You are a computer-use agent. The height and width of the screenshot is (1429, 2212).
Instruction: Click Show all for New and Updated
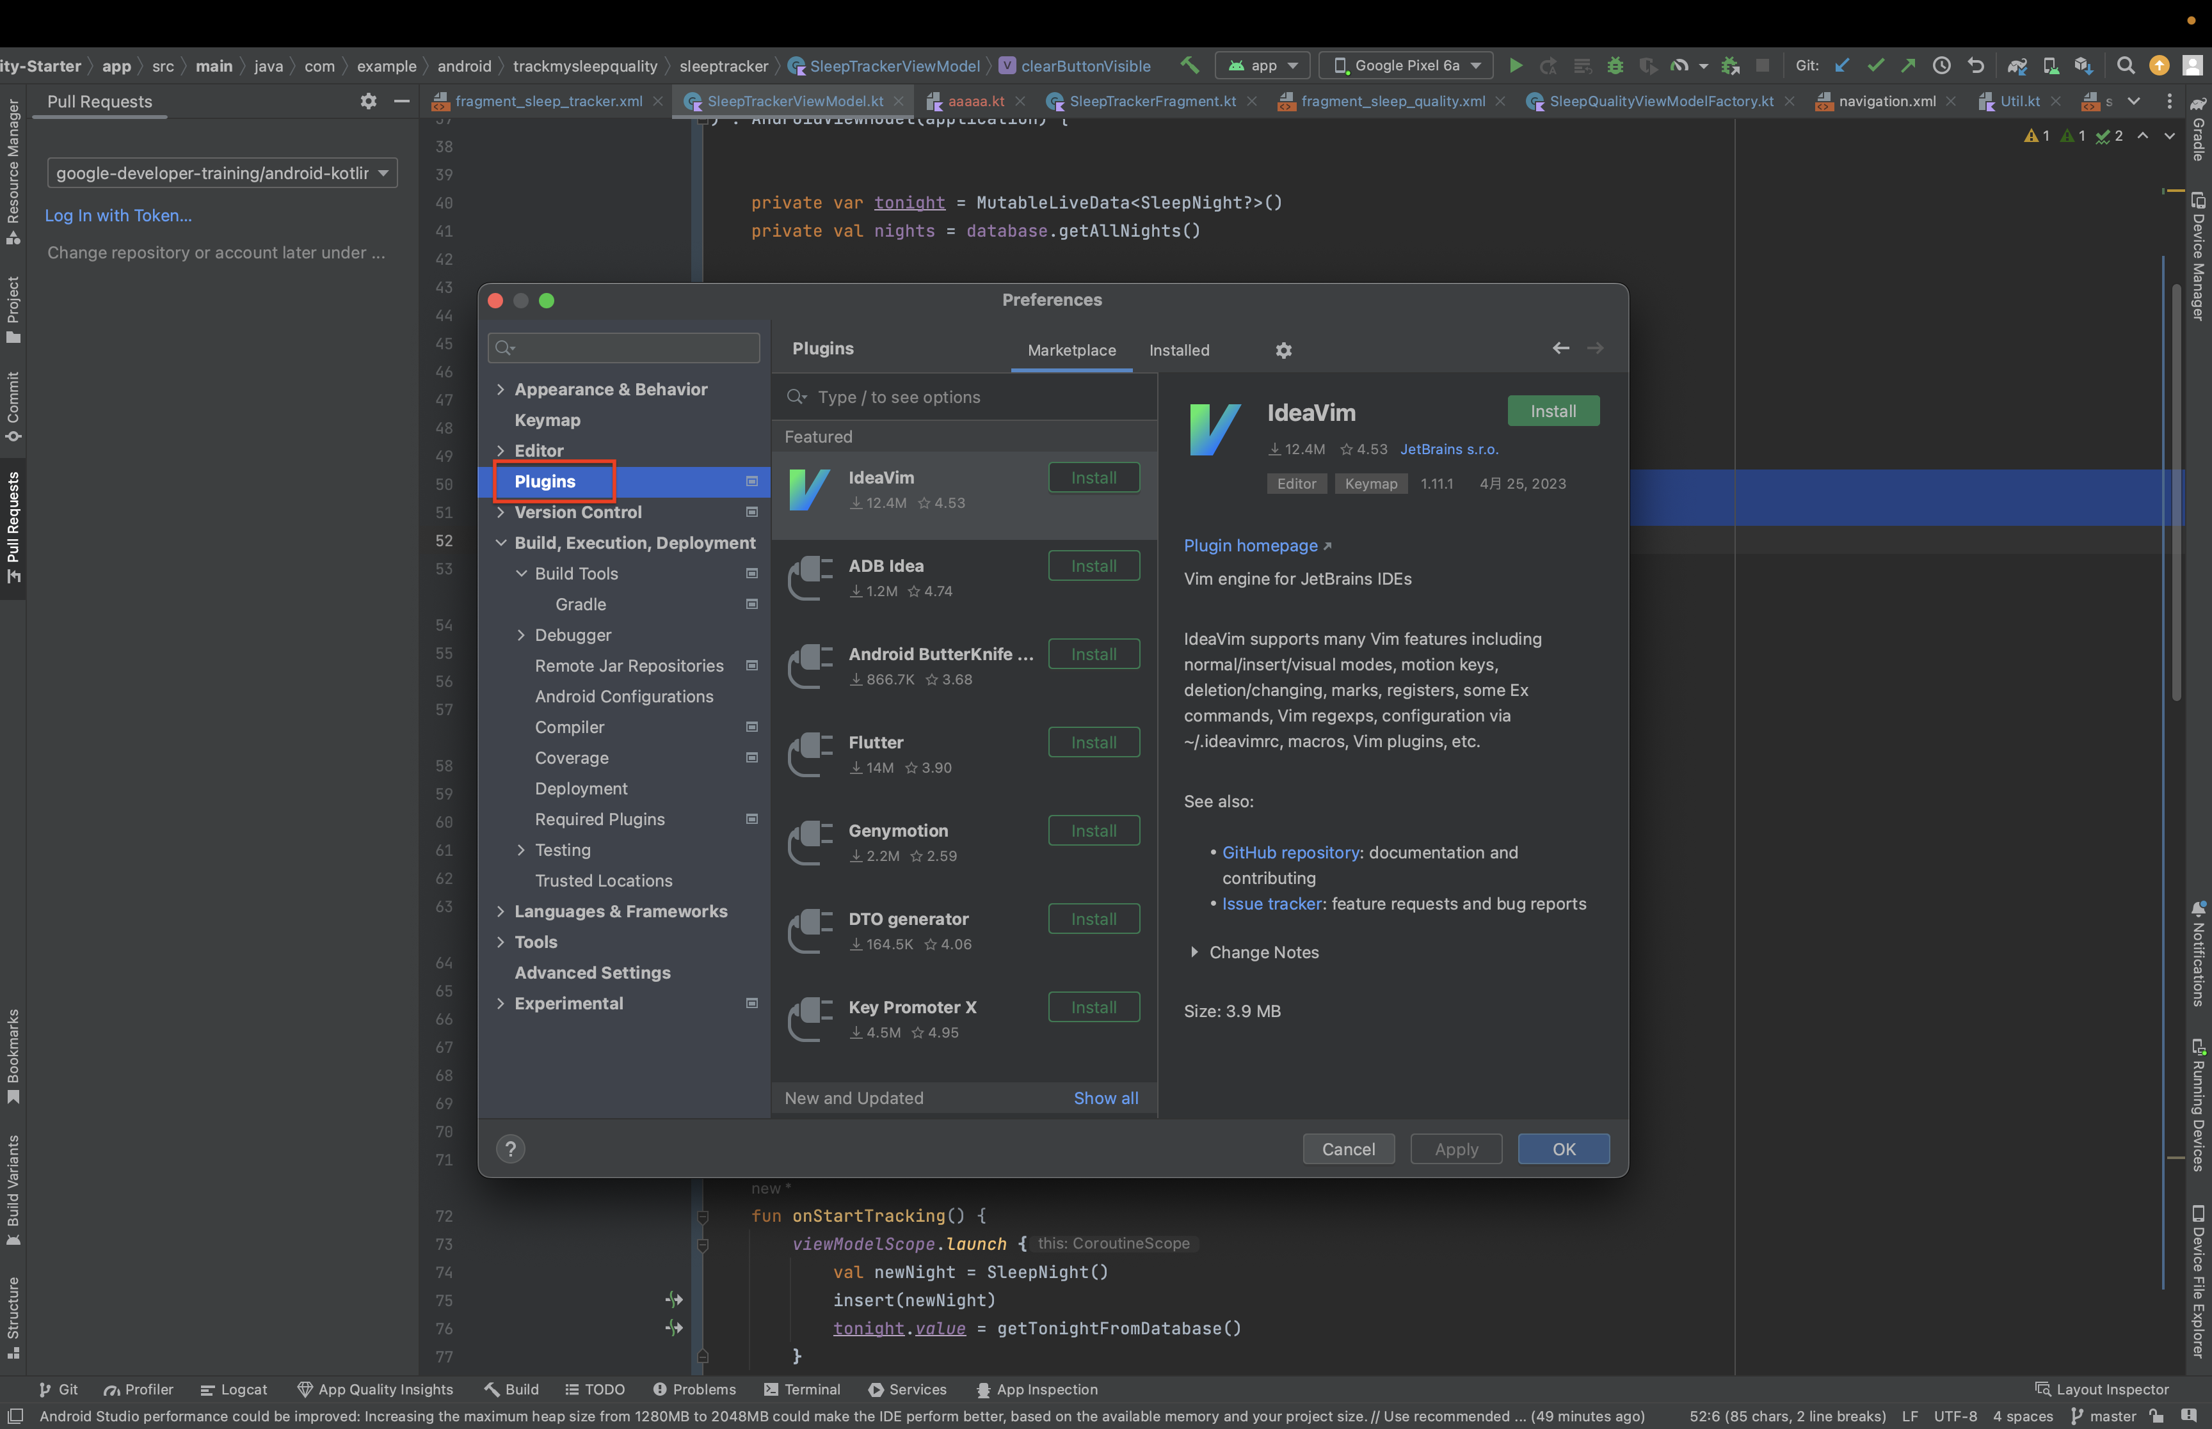coord(1105,1098)
